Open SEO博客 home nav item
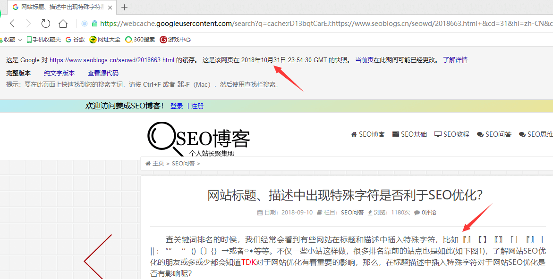The image size is (553, 279). pyautogui.click(x=368, y=134)
